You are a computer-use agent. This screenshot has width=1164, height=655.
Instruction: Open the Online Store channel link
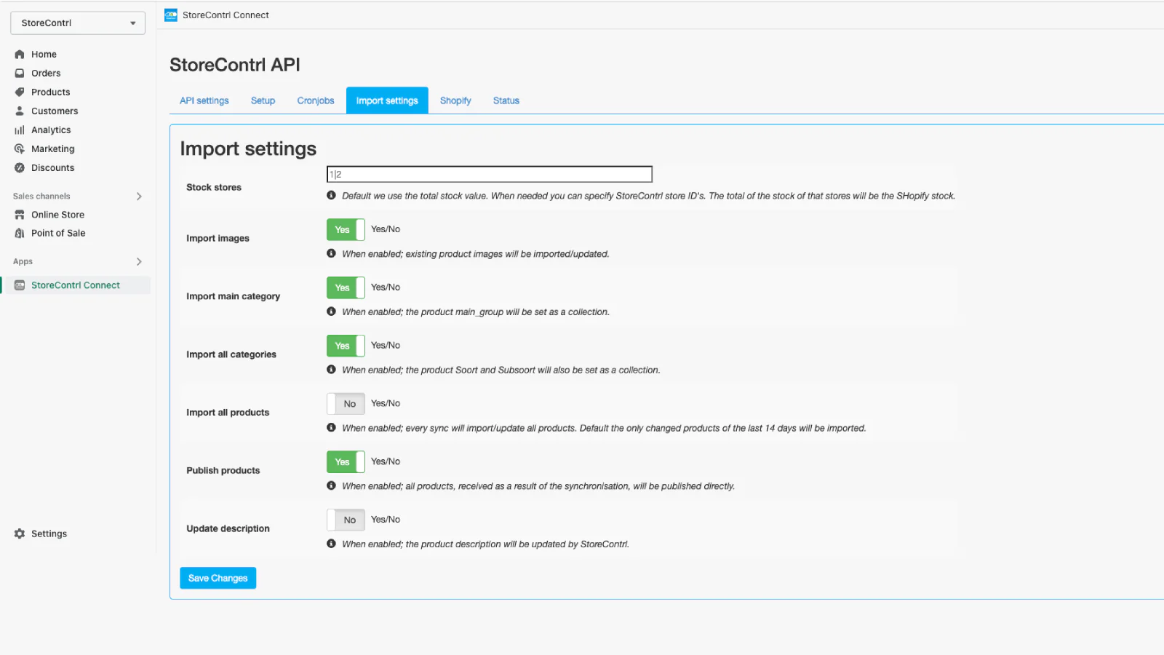57,215
